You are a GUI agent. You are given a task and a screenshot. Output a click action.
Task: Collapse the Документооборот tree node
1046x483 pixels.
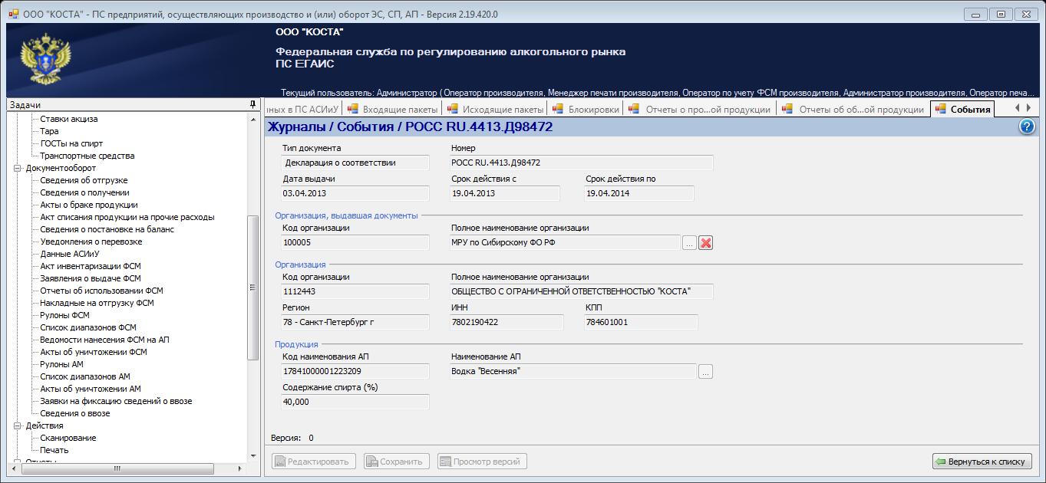(17, 168)
